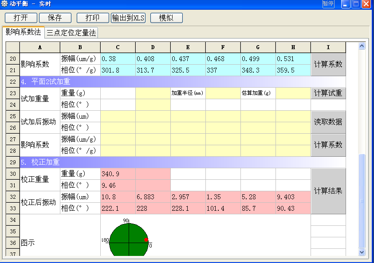Click 计算系数 button beside rows 20-21
This screenshot has width=374, height=263.
pos(328,64)
